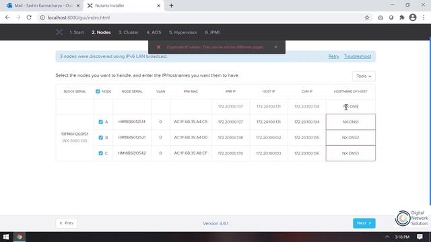Edit node B IPMI IP 172.20.100.138
This screenshot has height=242, width=431.
click(230, 137)
